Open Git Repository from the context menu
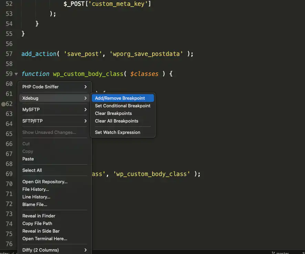The width and height of the screenshot is (305, 254). pyautogui.click(x=45, y=182)
